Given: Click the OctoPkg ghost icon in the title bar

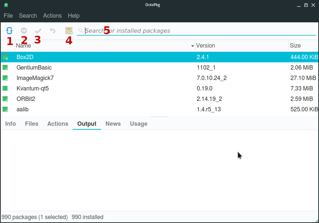Looking at the screenshot, I should [6, 5].
